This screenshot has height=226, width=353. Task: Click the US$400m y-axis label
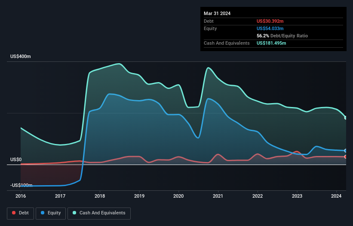(21, 56)
